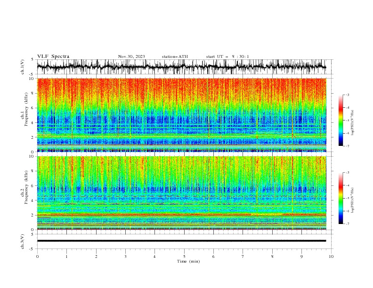
Task: Click the ch.3 flat waveform trace
Action: pyautogui.click(x=181, y=241)
